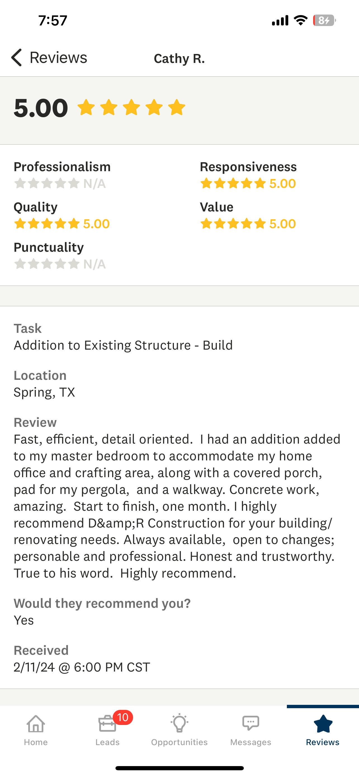
Task: Tap the Professionalism N/A stars
Action: (47, 183)
